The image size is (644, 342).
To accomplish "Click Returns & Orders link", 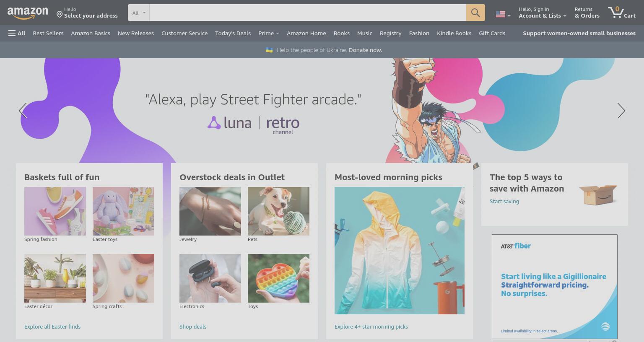I will click(x=587, y=13).
